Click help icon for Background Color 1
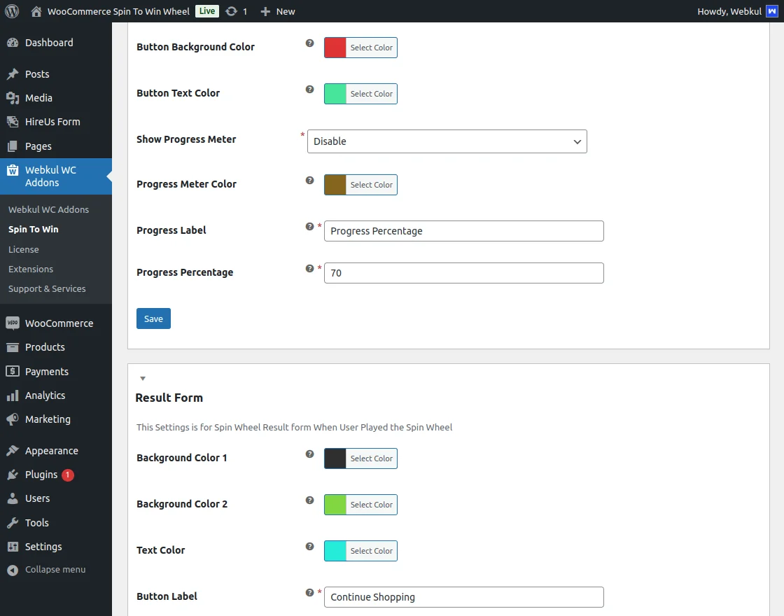The width and height of the screenshot is (784, 616). [310, 454]
